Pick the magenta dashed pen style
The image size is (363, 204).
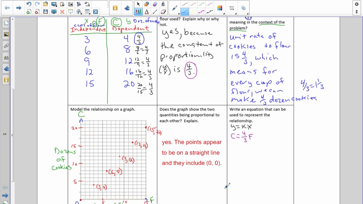pyautogui.click(x=201, y=12)
